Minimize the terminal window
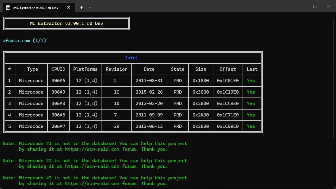336x189 pixels. (x=301, y=6)
